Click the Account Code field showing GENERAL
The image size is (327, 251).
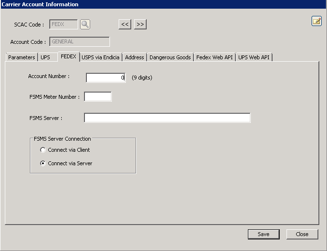79,42
